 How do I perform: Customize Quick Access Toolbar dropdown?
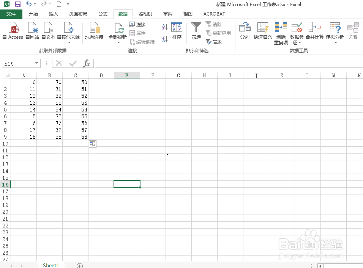[x=68, y=4]
